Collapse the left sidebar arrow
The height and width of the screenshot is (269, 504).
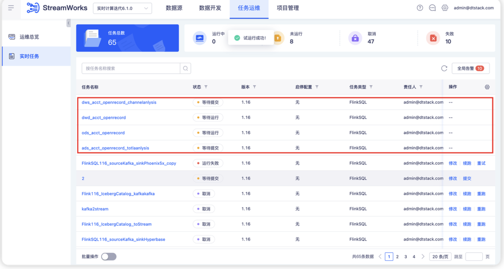coord(69,23)
